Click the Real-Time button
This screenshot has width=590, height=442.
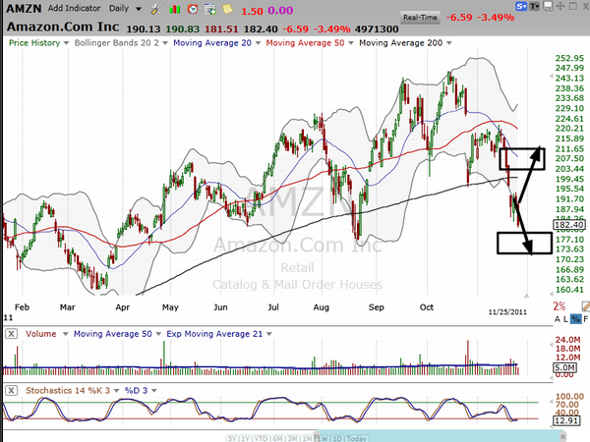pos(420,18)
